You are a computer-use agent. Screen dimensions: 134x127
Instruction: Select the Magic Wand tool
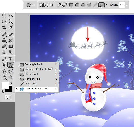(x=11, y=22)
